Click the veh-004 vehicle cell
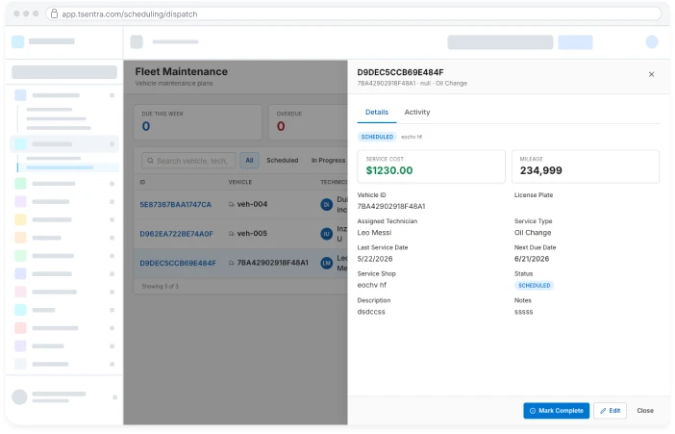This screenshot has width=675, height=434. 252,204
